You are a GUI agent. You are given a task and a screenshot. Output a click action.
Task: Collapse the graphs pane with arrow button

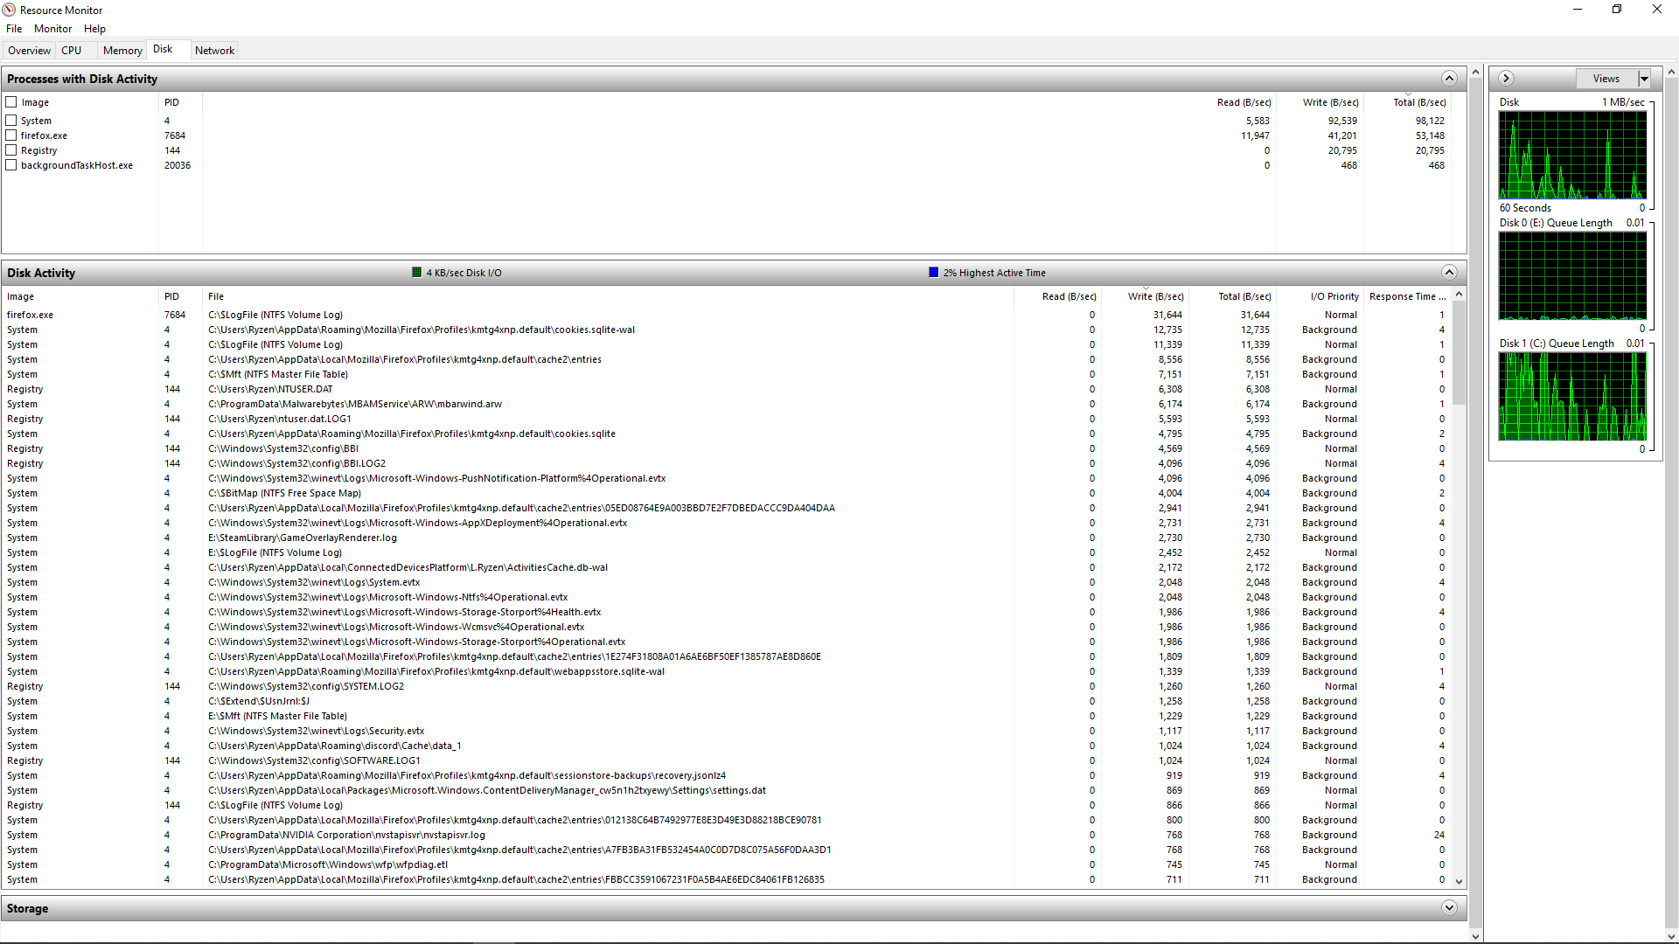click(1506, 79)
